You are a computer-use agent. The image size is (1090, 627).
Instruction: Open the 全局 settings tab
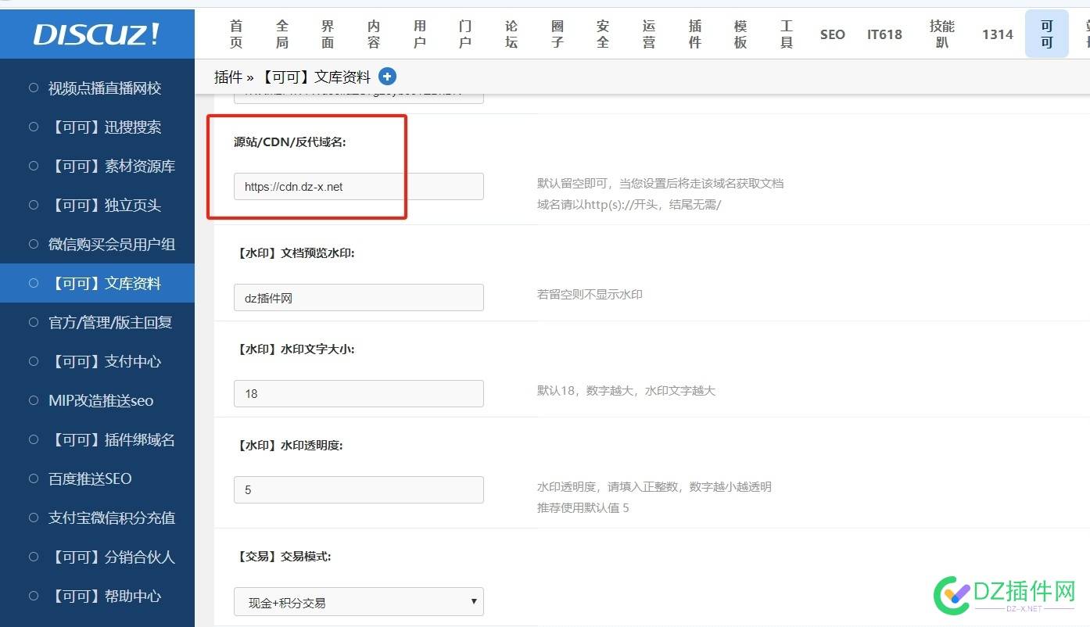(281, 34)
